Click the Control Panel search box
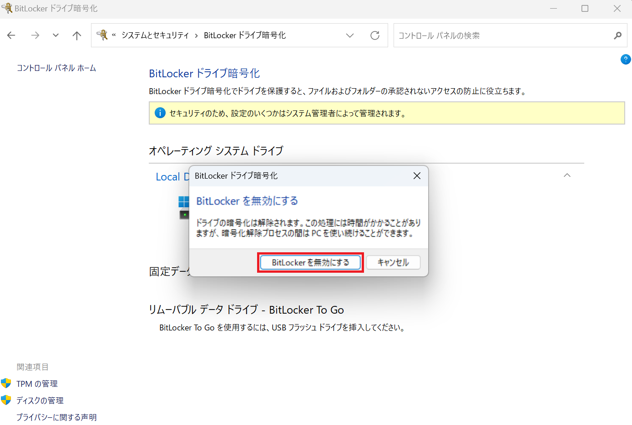 (510, 35)
